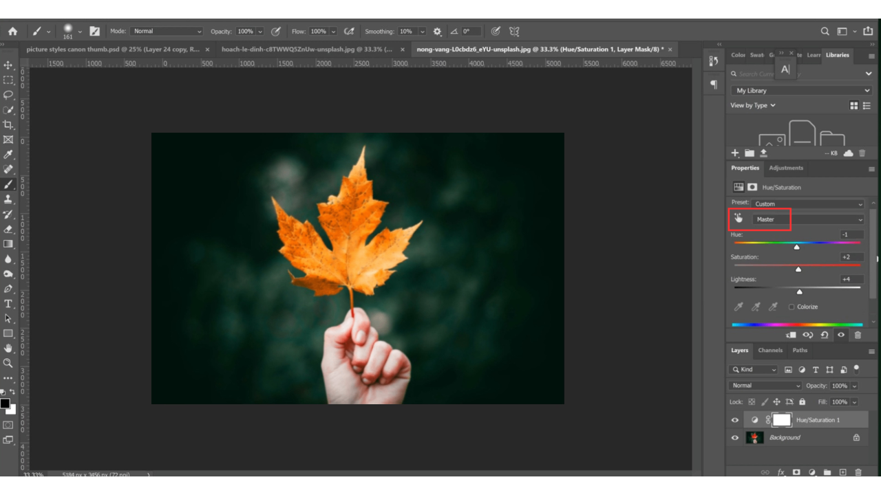Image resolution: width=881 pixels, height=495 pixels.
Task: Select the Zoom tool
Action: coord(8,363)
